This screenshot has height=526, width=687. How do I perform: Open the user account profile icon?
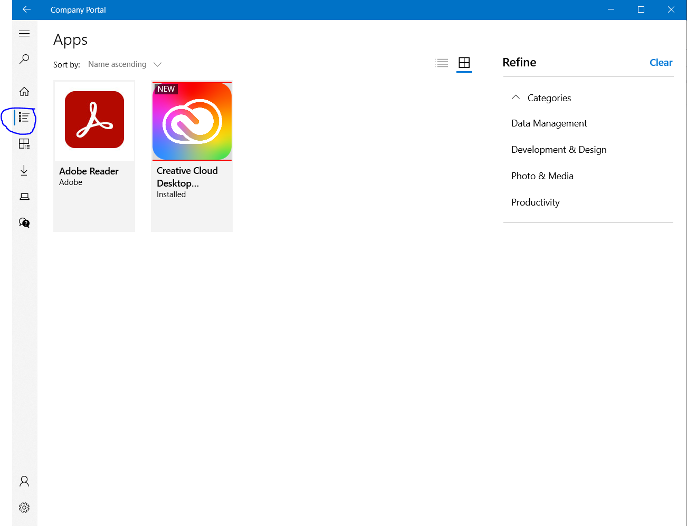(x=24, y=481)
